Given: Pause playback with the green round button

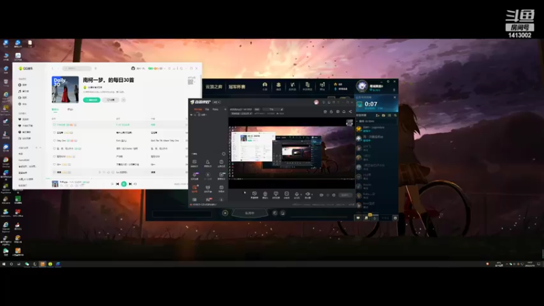Looking at the screenshot, I should (x=124, y=184).
